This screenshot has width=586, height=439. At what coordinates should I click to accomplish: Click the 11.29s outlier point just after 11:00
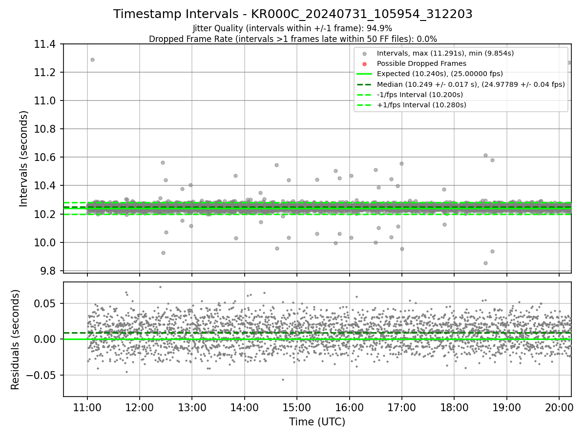point(92,60)
